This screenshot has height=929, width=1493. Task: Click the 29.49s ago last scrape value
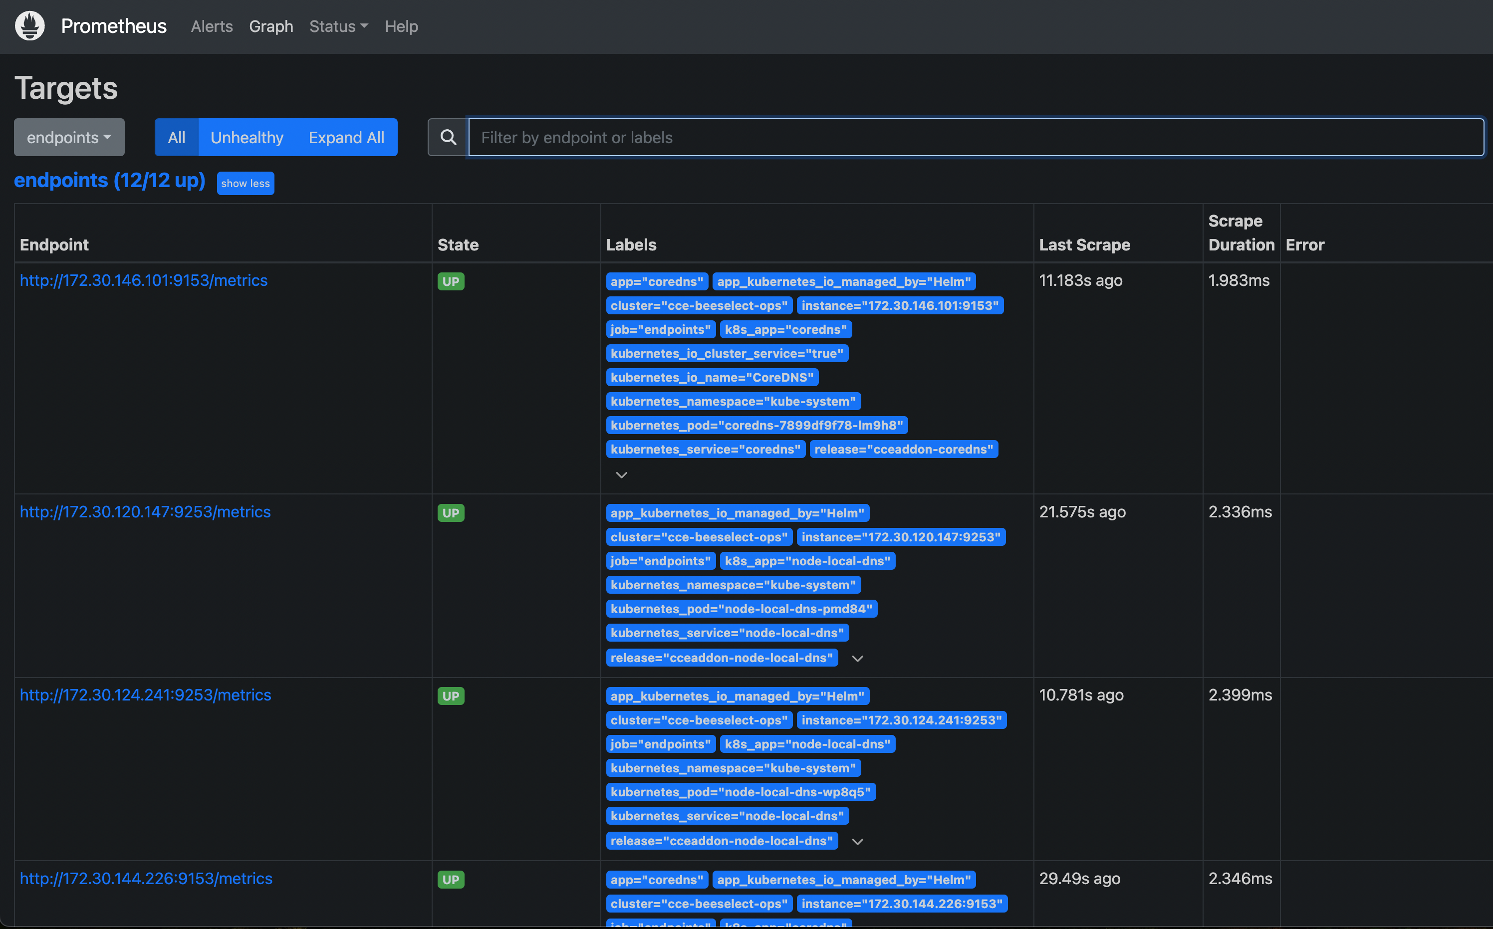(1079, 879)
